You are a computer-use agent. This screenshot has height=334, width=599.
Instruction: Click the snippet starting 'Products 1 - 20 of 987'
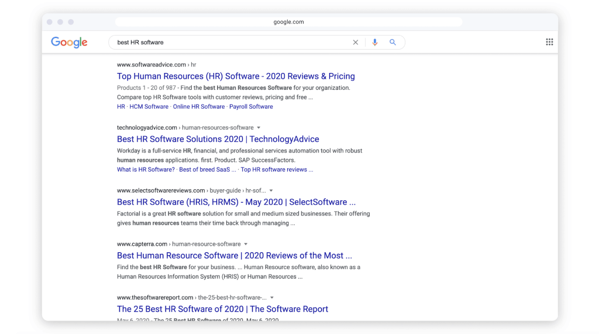pyautogui.click(x=233, y=93)
